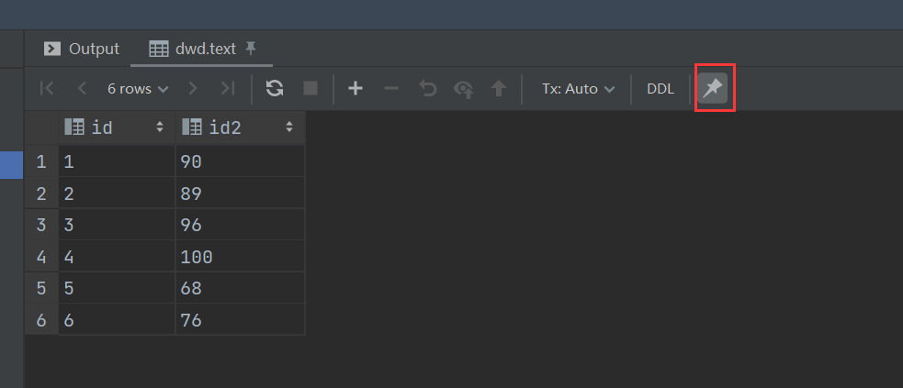Click the Revert changes undo icon
The width and height of the screenshot is (903, 388).
tap(427, 89)
